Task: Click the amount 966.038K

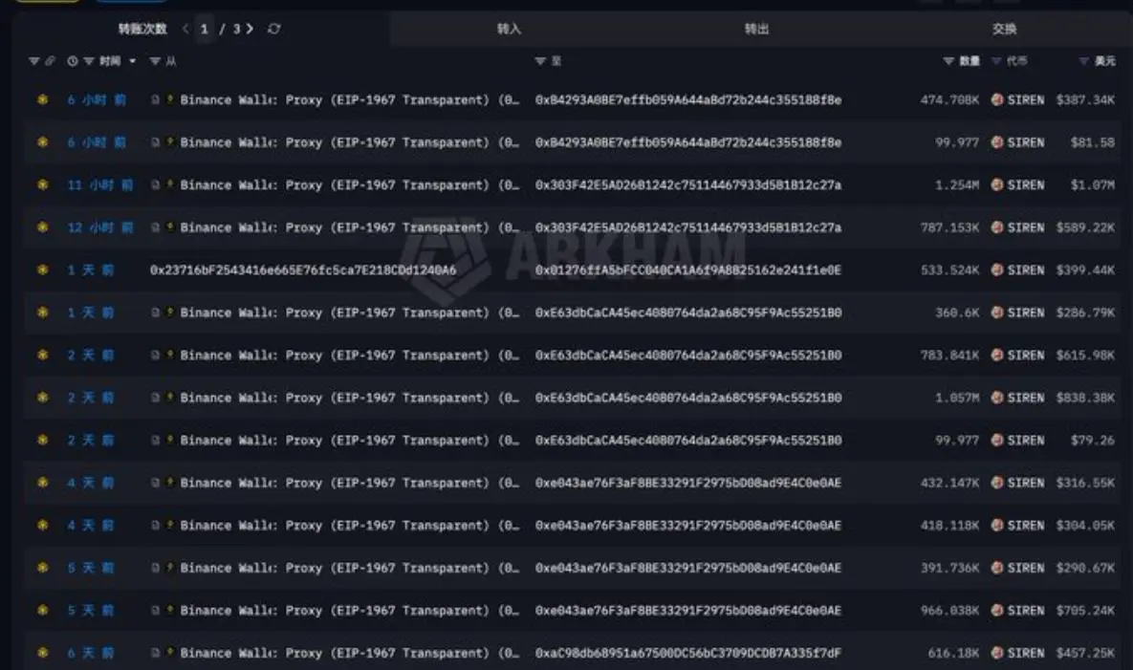Action: pos(949,611)
